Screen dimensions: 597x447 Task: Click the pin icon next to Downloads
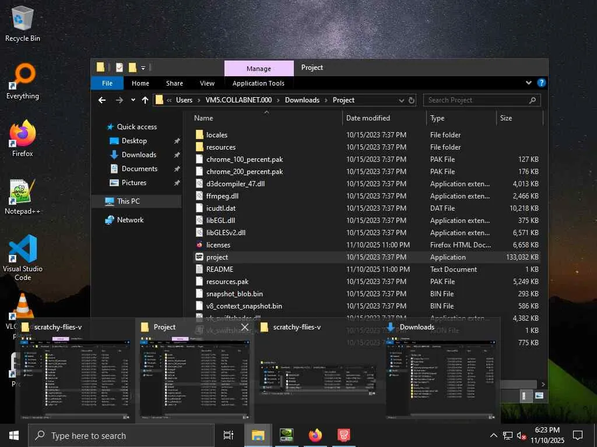coord(177,155)
